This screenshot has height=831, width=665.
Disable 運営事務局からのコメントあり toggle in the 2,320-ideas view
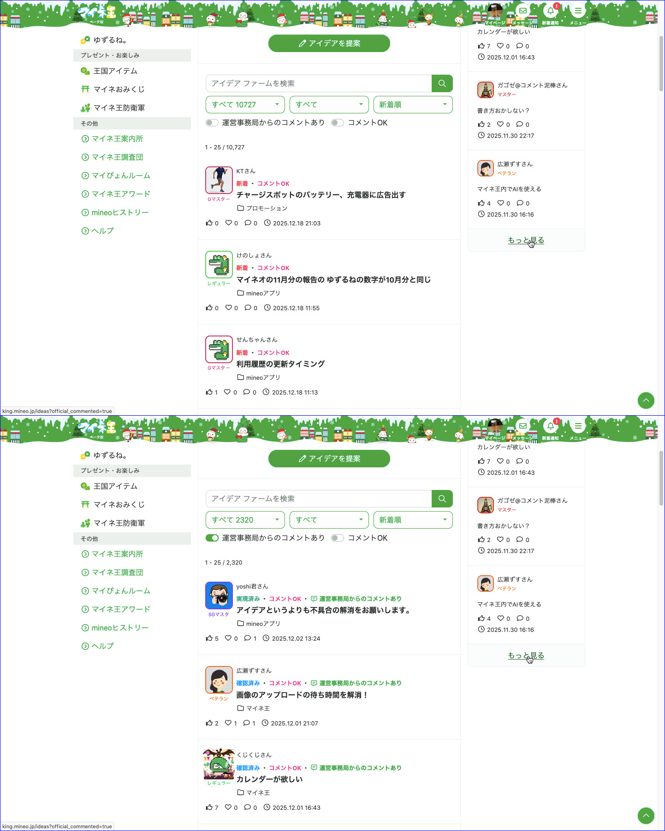212,538
